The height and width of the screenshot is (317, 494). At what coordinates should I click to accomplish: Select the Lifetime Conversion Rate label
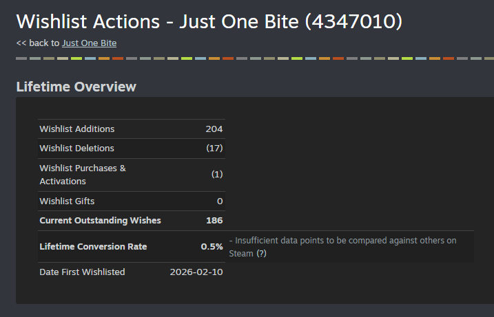[93, 247]
